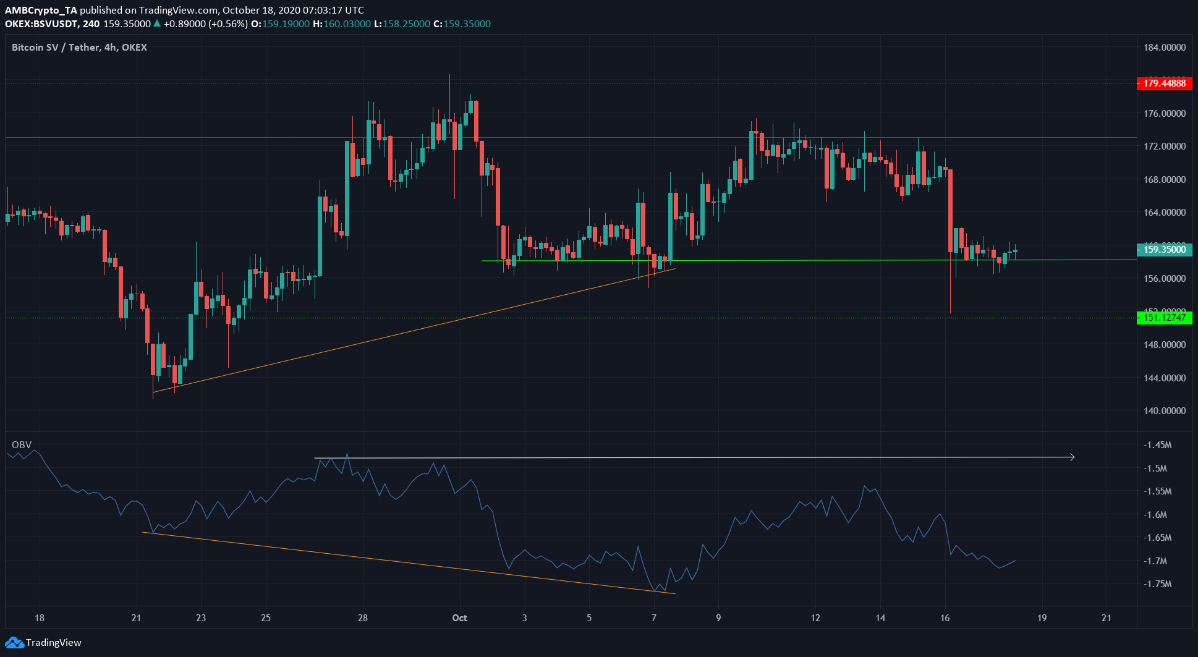Click the TradingView brand text at bottom

[53, 643]
